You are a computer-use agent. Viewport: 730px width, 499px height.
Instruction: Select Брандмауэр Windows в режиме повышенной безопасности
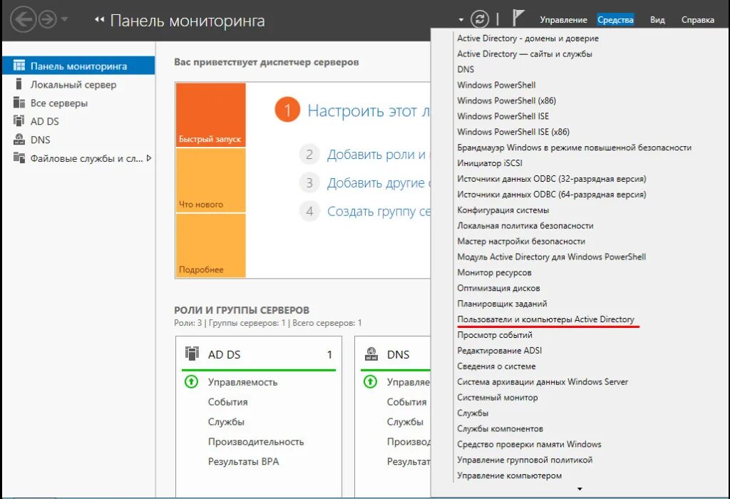tap(574, 148)
